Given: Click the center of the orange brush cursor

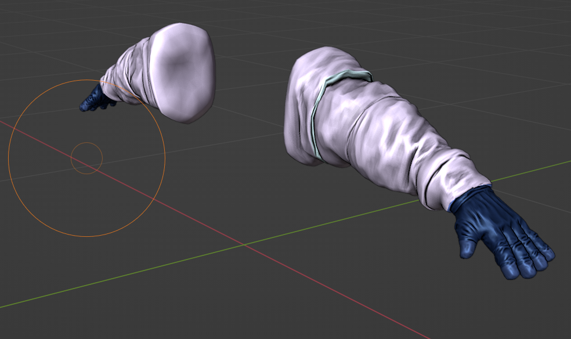Looking at the screenshot, I should (88, 157).
